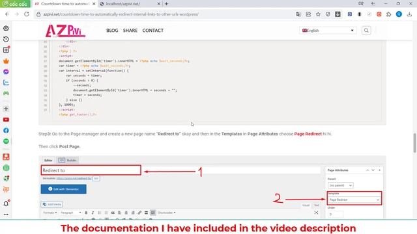Open the shopping cart icon in sidebar
The height and width of the screenshot is (234, 417).
pos(6,189)
